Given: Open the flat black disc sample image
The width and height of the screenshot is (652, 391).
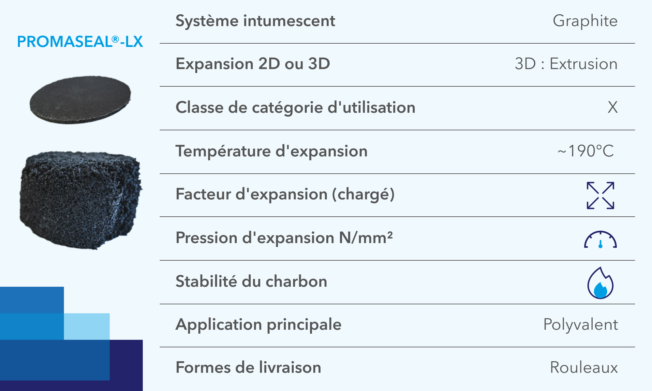Looking at the screenshot, I should click(x=80, y=99).
